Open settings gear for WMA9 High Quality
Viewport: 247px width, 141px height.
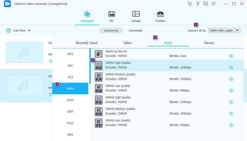pos(231,67)
